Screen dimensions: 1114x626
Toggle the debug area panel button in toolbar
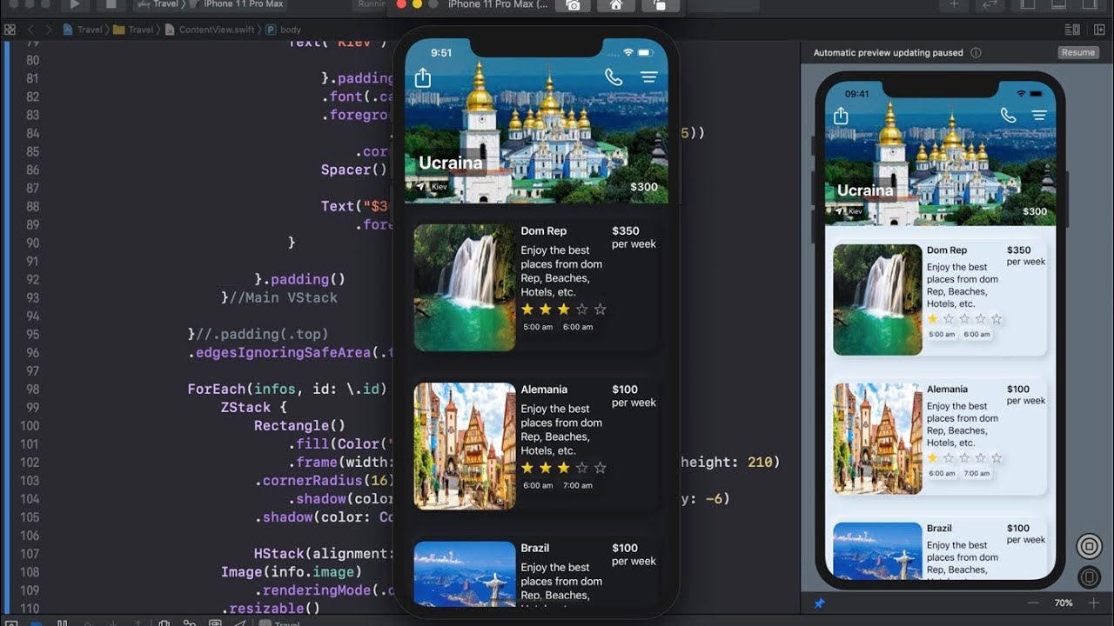pos(1058,4)
